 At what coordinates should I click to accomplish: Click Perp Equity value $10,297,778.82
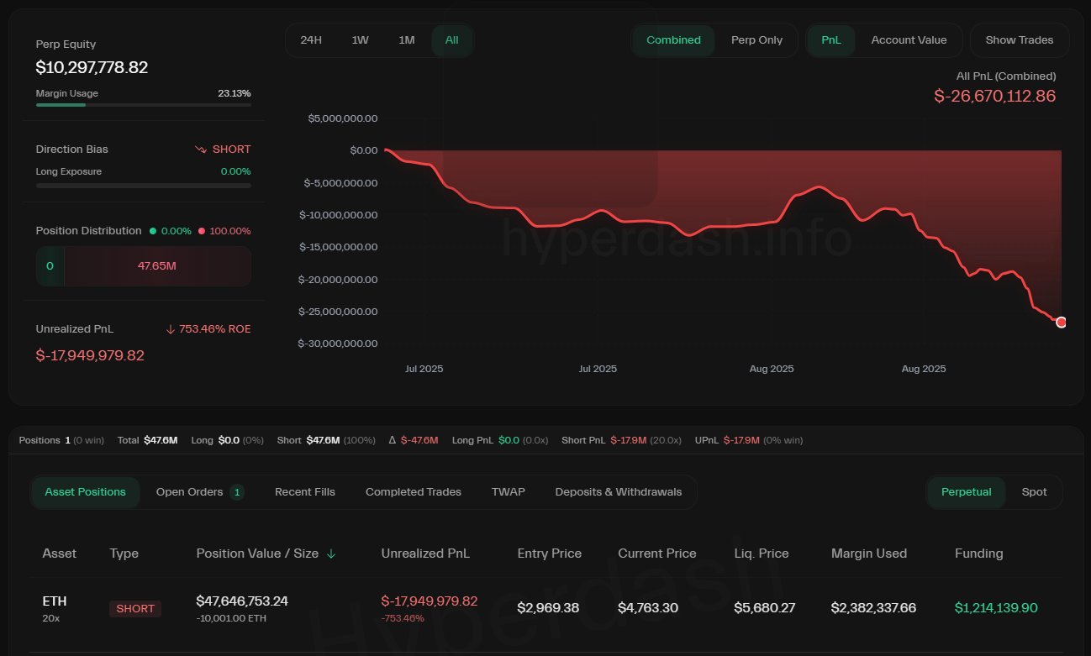point(92,67)
